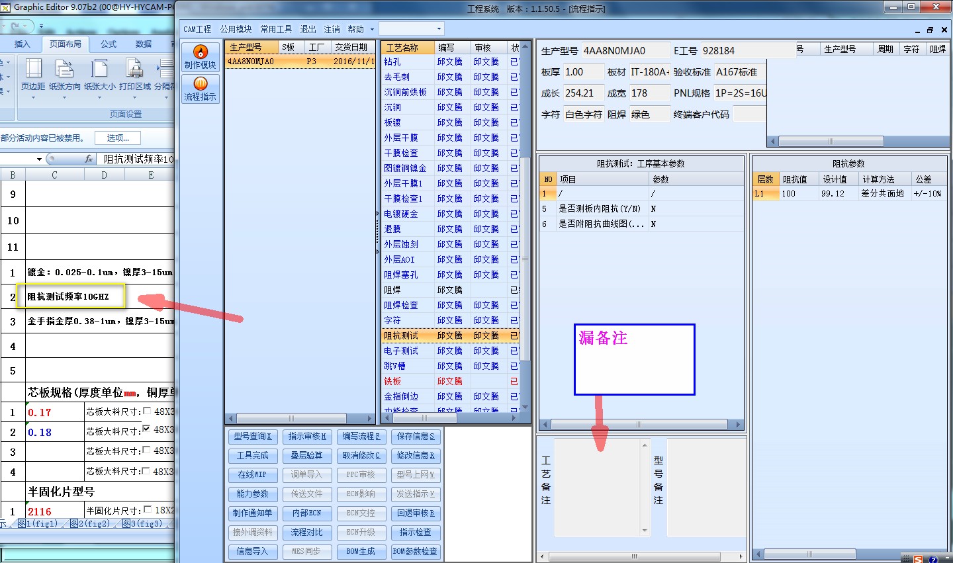The height and width of the screenshot is (563, 953).
Task: Click the 退出 menu item
Action: pyautogui.click(x=308, y=29)
